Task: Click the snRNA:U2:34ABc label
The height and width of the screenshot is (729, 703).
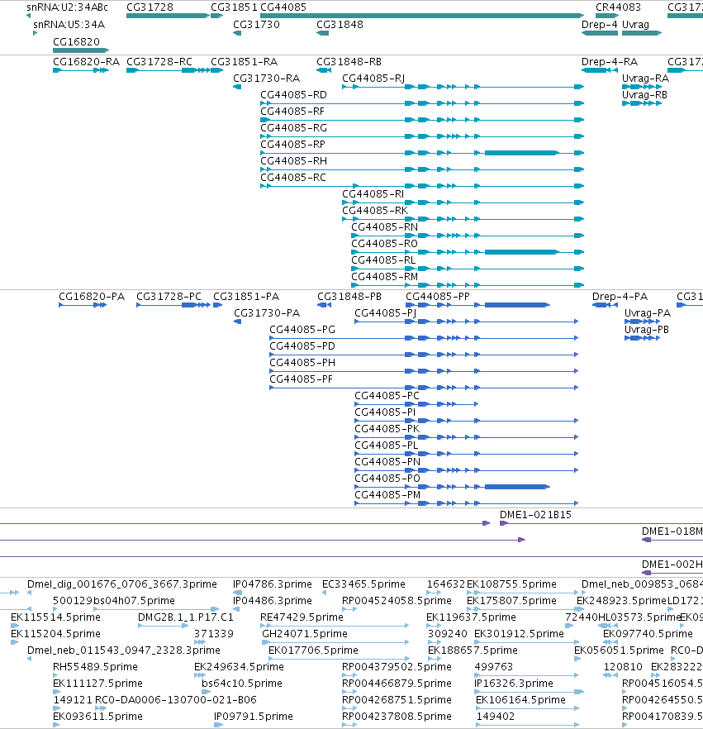Action: point(68,7)
